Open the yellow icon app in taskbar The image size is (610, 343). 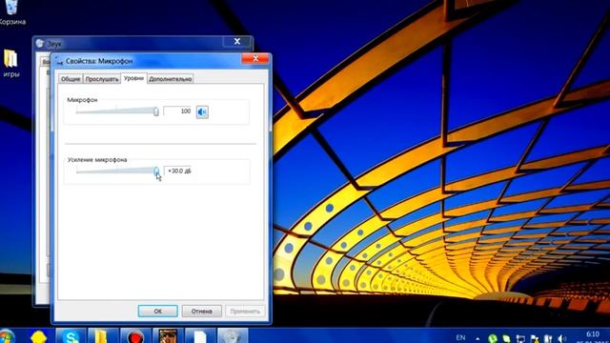pyautogui.click(x=38, y=336)
